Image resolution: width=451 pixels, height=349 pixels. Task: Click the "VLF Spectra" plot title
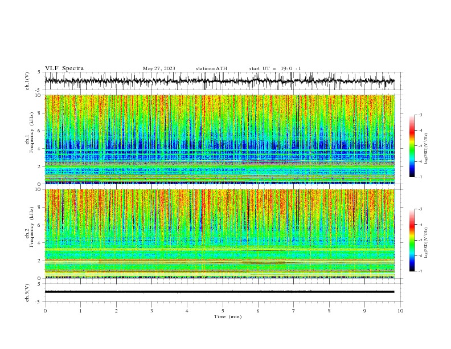pos(64,68)
